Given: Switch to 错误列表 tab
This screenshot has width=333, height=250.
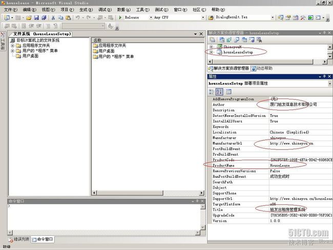Looking at the screenshot, I should (x=19, y=239).
